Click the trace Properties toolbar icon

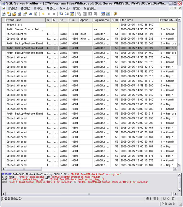click(x=25, y=14)
